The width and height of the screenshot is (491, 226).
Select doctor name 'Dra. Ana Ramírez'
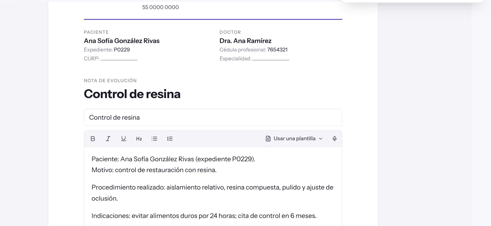pos(245,41)
